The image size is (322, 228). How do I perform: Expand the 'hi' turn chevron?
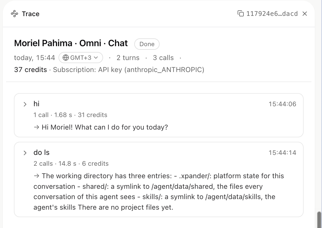[25, 104]
